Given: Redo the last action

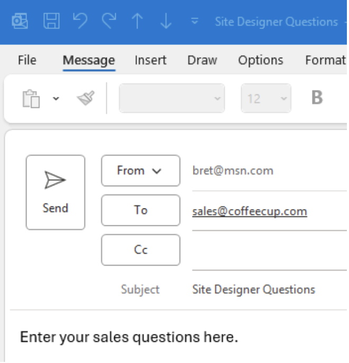Looking at the screenshot, I should (x=109, y=21).
